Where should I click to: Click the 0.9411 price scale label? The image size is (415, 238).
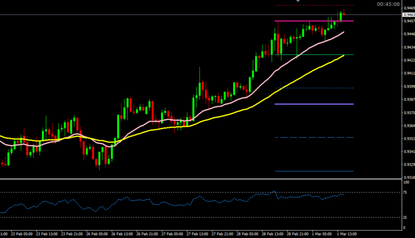(x=407, y=73)
